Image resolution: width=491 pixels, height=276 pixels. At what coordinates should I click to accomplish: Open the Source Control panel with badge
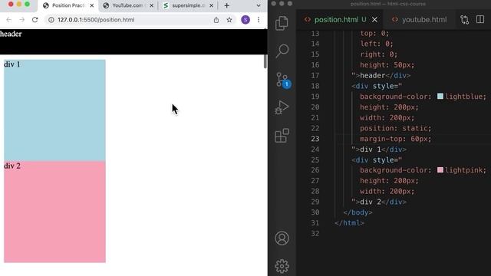283,80
